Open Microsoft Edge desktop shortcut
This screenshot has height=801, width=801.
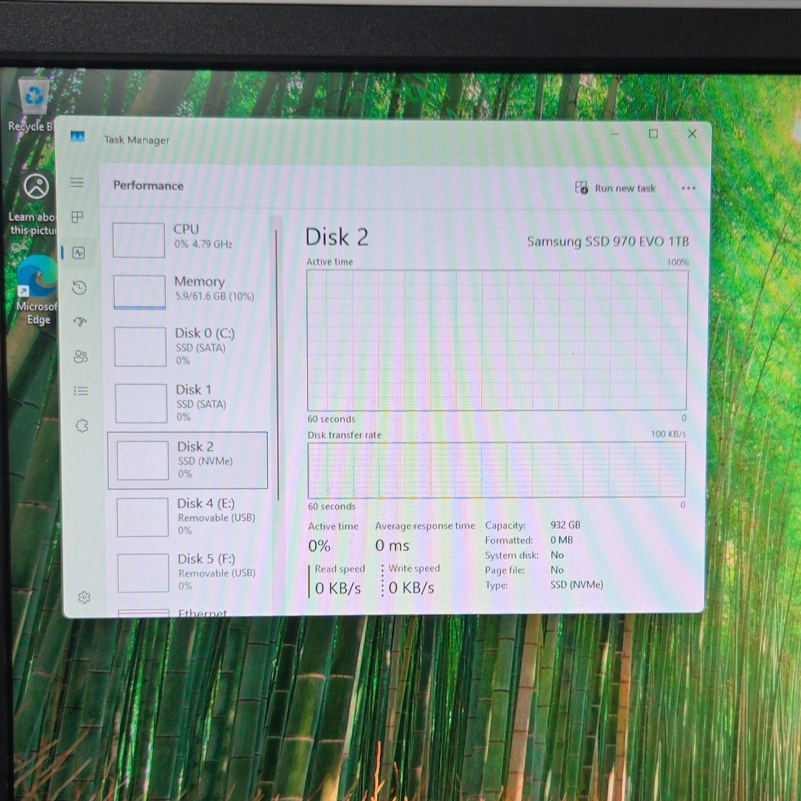pyautogui.click(x=37, y=290)
